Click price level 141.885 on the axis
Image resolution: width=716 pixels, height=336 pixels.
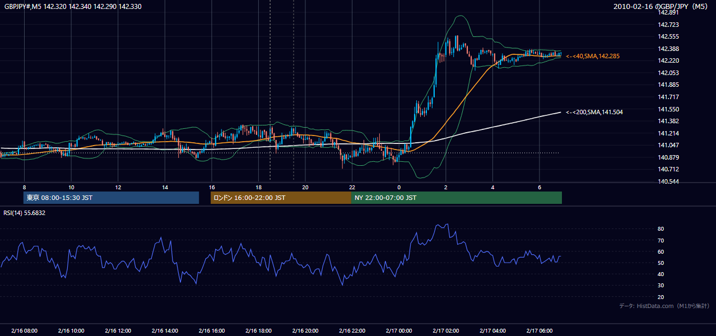(x=668, y=85)
